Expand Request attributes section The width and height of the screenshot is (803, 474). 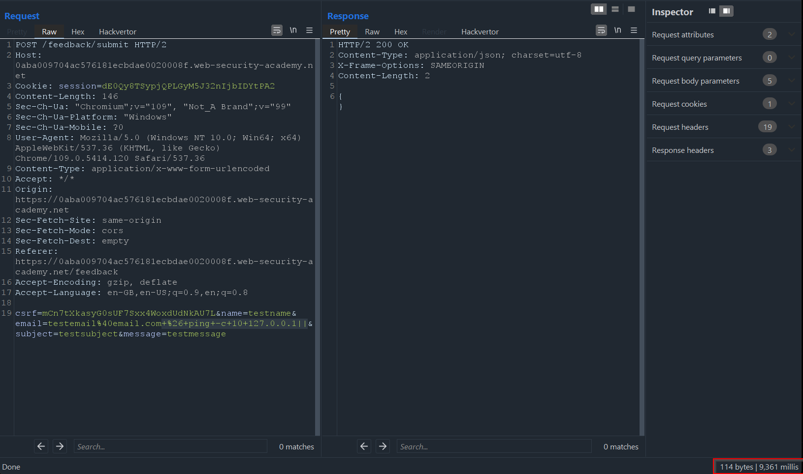[791, 34]
